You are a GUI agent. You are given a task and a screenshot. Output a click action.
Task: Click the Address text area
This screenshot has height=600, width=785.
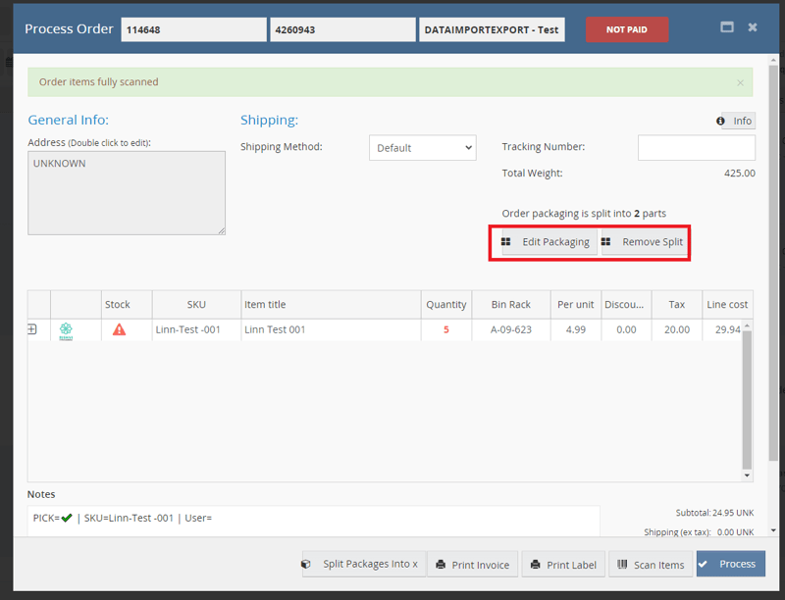127,192
